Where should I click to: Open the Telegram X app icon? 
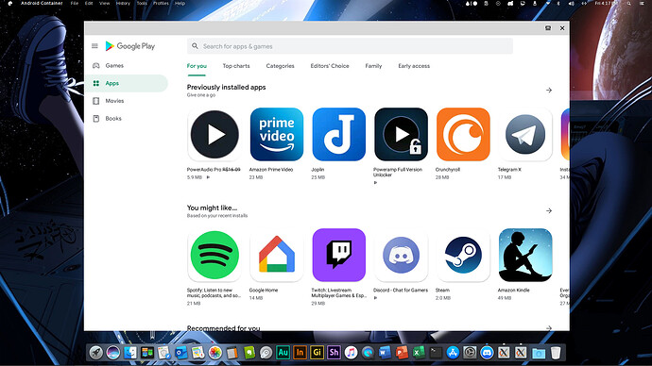525,135
